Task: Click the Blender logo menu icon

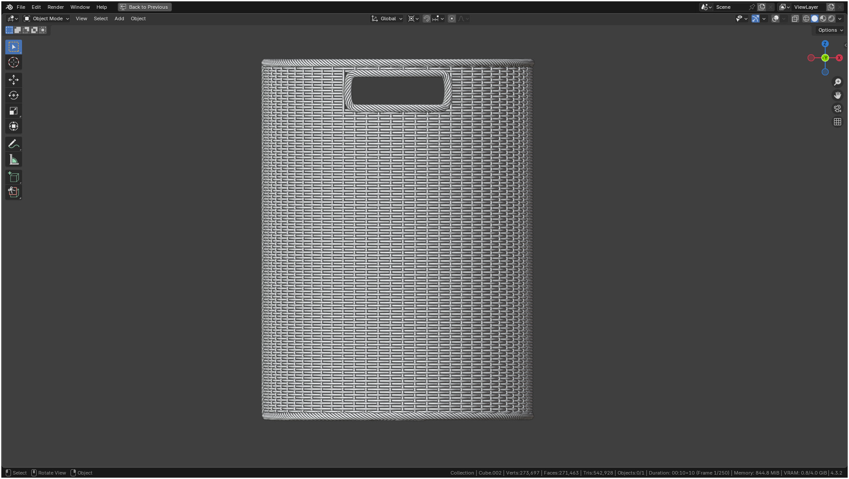Action: [9, 7]
